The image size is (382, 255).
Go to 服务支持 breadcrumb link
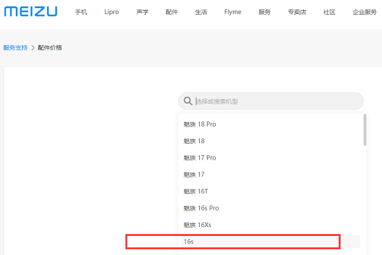pos(15,48)
